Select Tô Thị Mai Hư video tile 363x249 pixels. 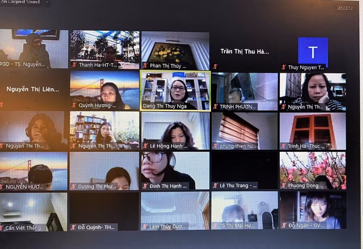[x=244, y=210]
